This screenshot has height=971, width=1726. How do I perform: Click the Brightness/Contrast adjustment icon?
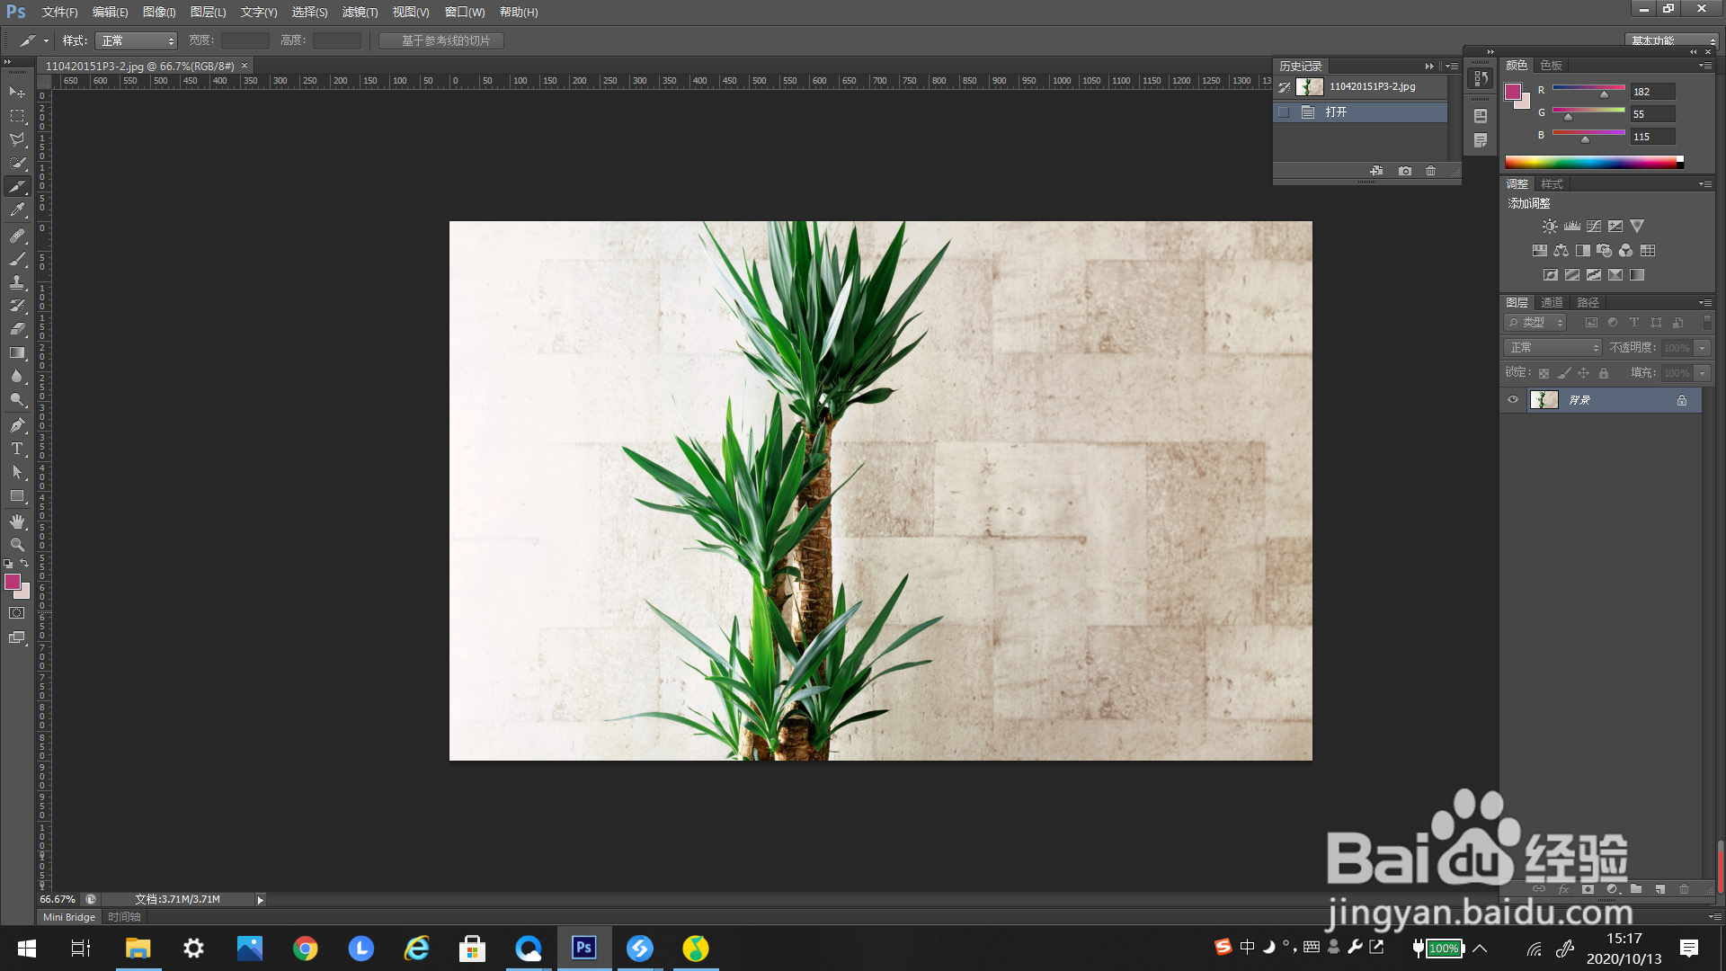(1550, 227)
